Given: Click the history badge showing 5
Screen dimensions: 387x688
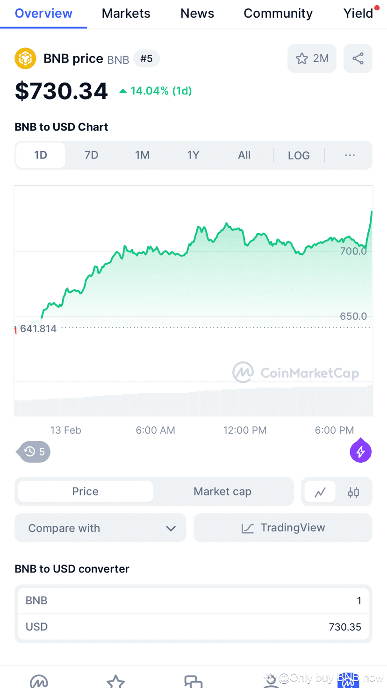Looking at the screenshot, I should coord(35,451).
